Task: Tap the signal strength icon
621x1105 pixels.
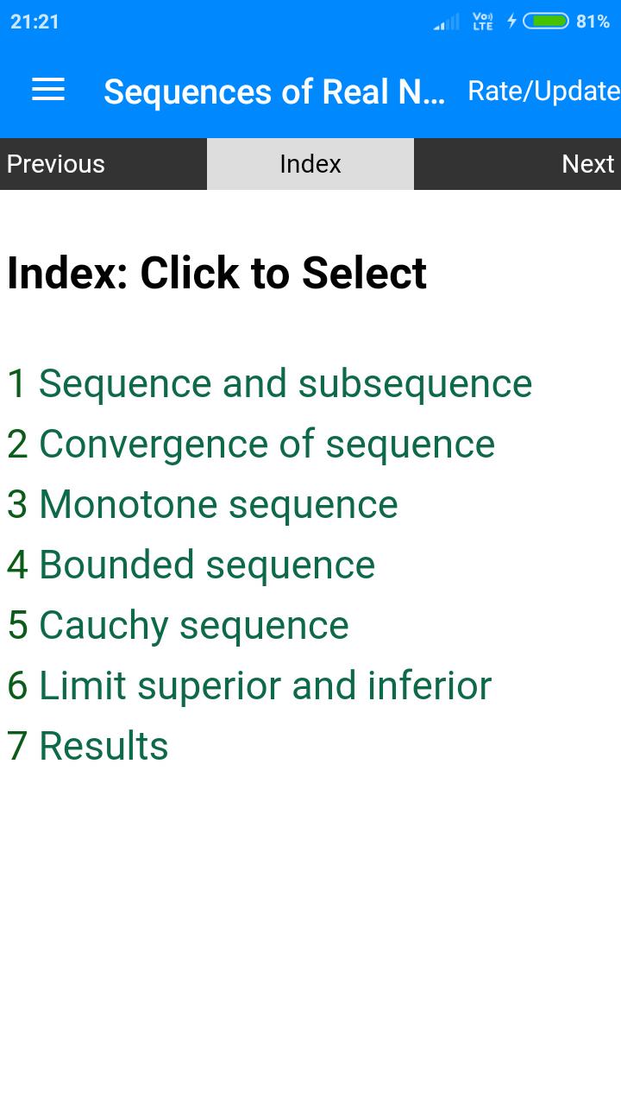Action: click(x=447, y=22)
